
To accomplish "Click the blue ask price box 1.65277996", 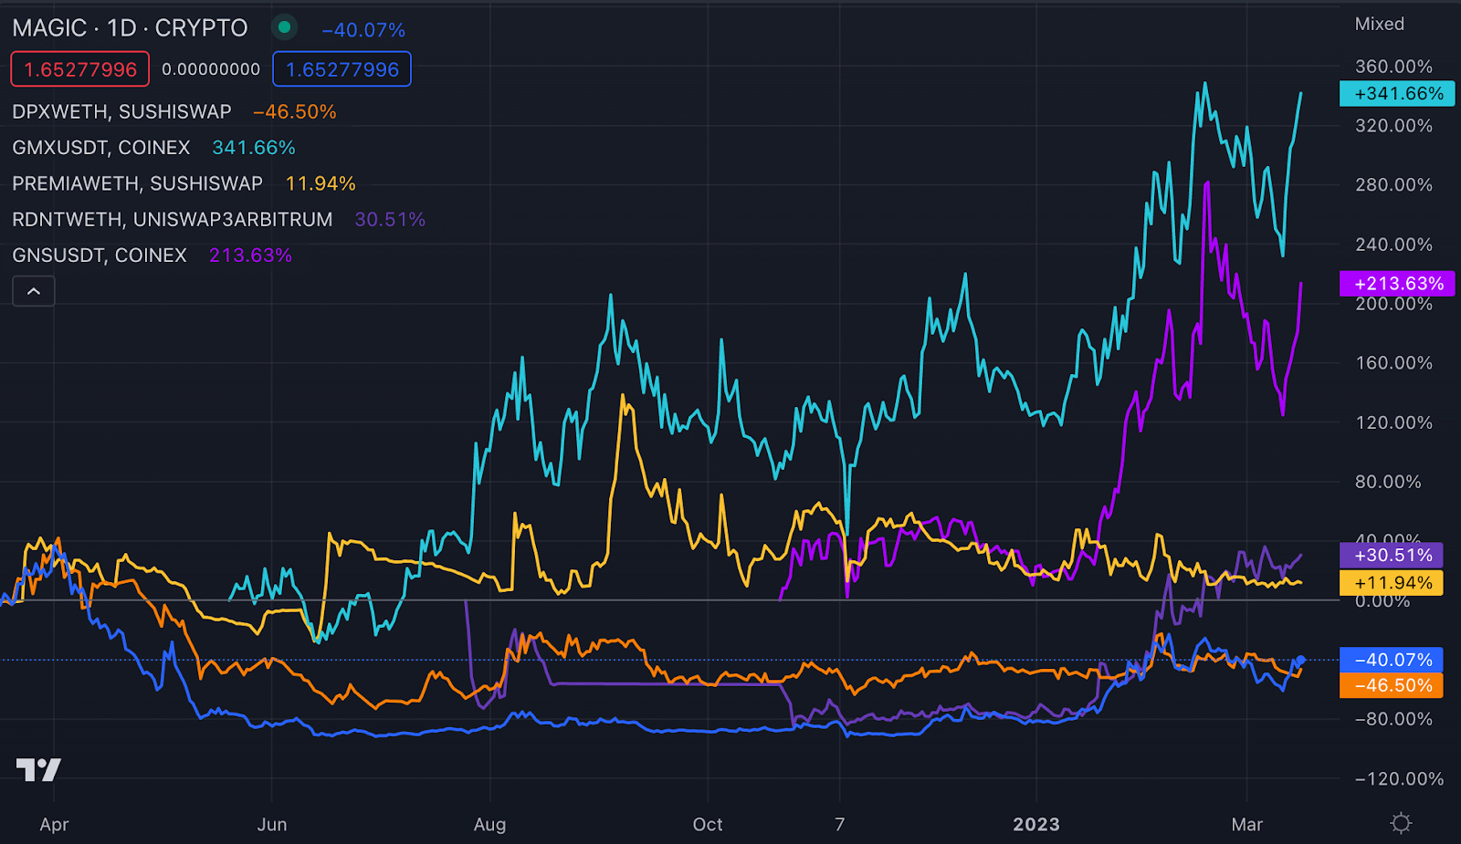I will pyautogui.click(x=342, y=68).
